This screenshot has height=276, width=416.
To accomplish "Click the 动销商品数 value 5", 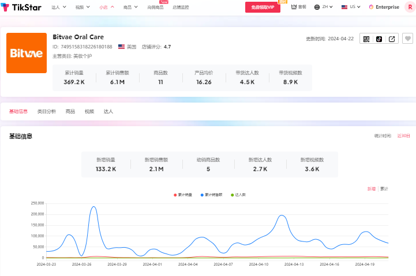I will (x=208, y=169).
